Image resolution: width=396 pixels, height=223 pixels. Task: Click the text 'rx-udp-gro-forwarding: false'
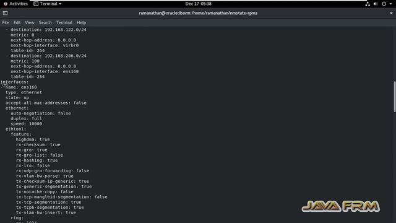pyautogui.click(x=53, y=171)
